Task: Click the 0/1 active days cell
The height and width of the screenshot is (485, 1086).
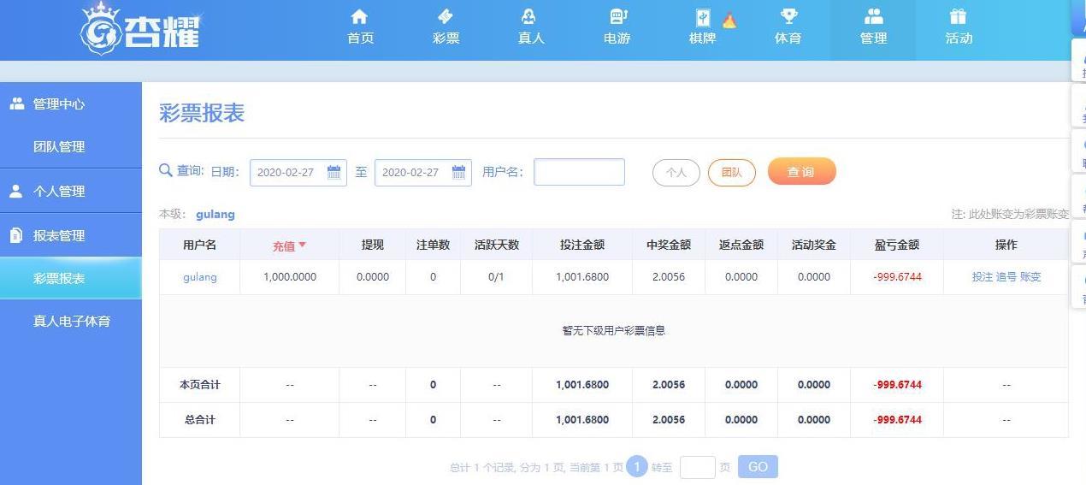Action: pyautogui.click(x=496, y=277)
